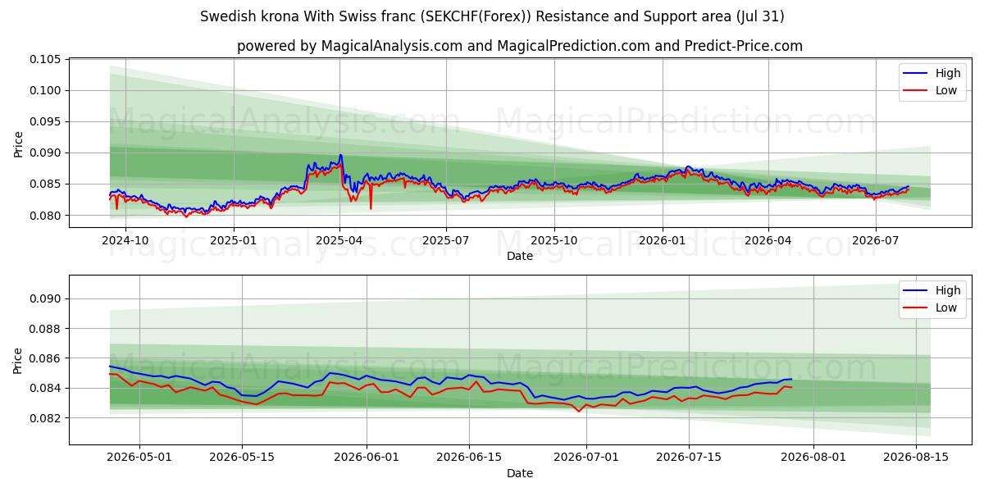This screenshot has height=492, width=984.
Task: Click the '2026-01' date tick label
Action: click(662, 240)
